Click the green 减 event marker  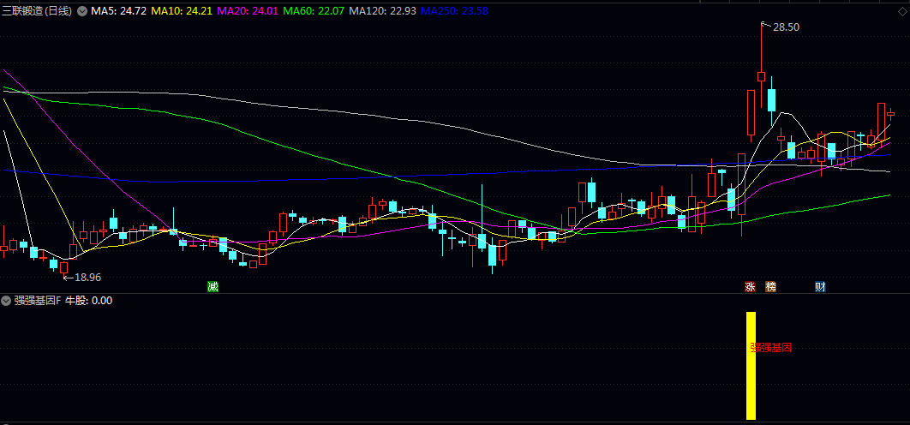213,286
